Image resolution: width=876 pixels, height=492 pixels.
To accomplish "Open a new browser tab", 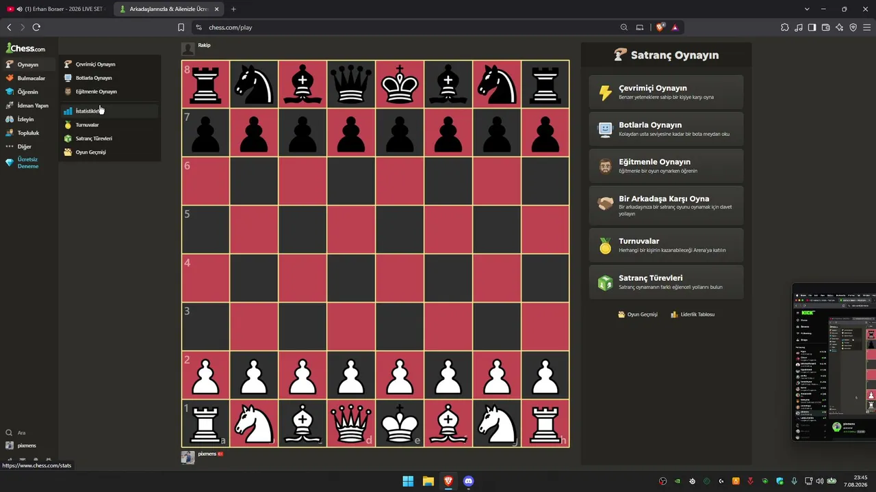I will tap(233, 9).
